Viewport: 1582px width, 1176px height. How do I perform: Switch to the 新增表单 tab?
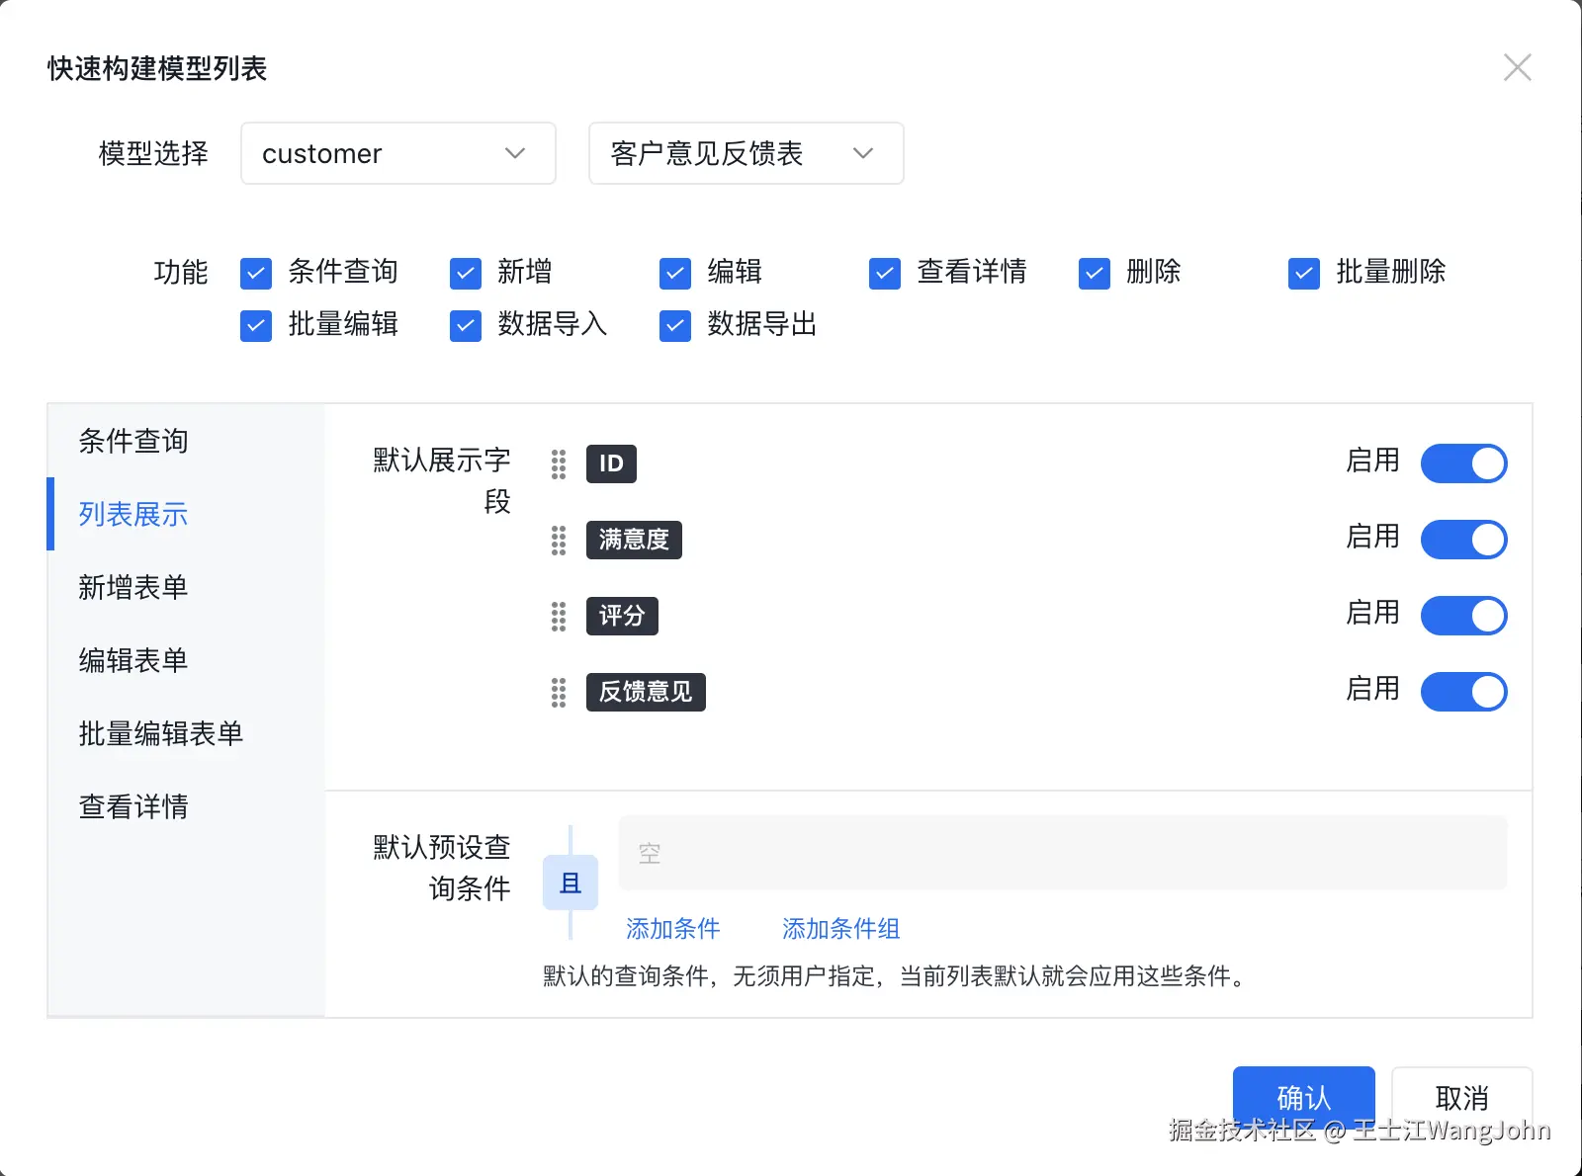tap(132, 587)
